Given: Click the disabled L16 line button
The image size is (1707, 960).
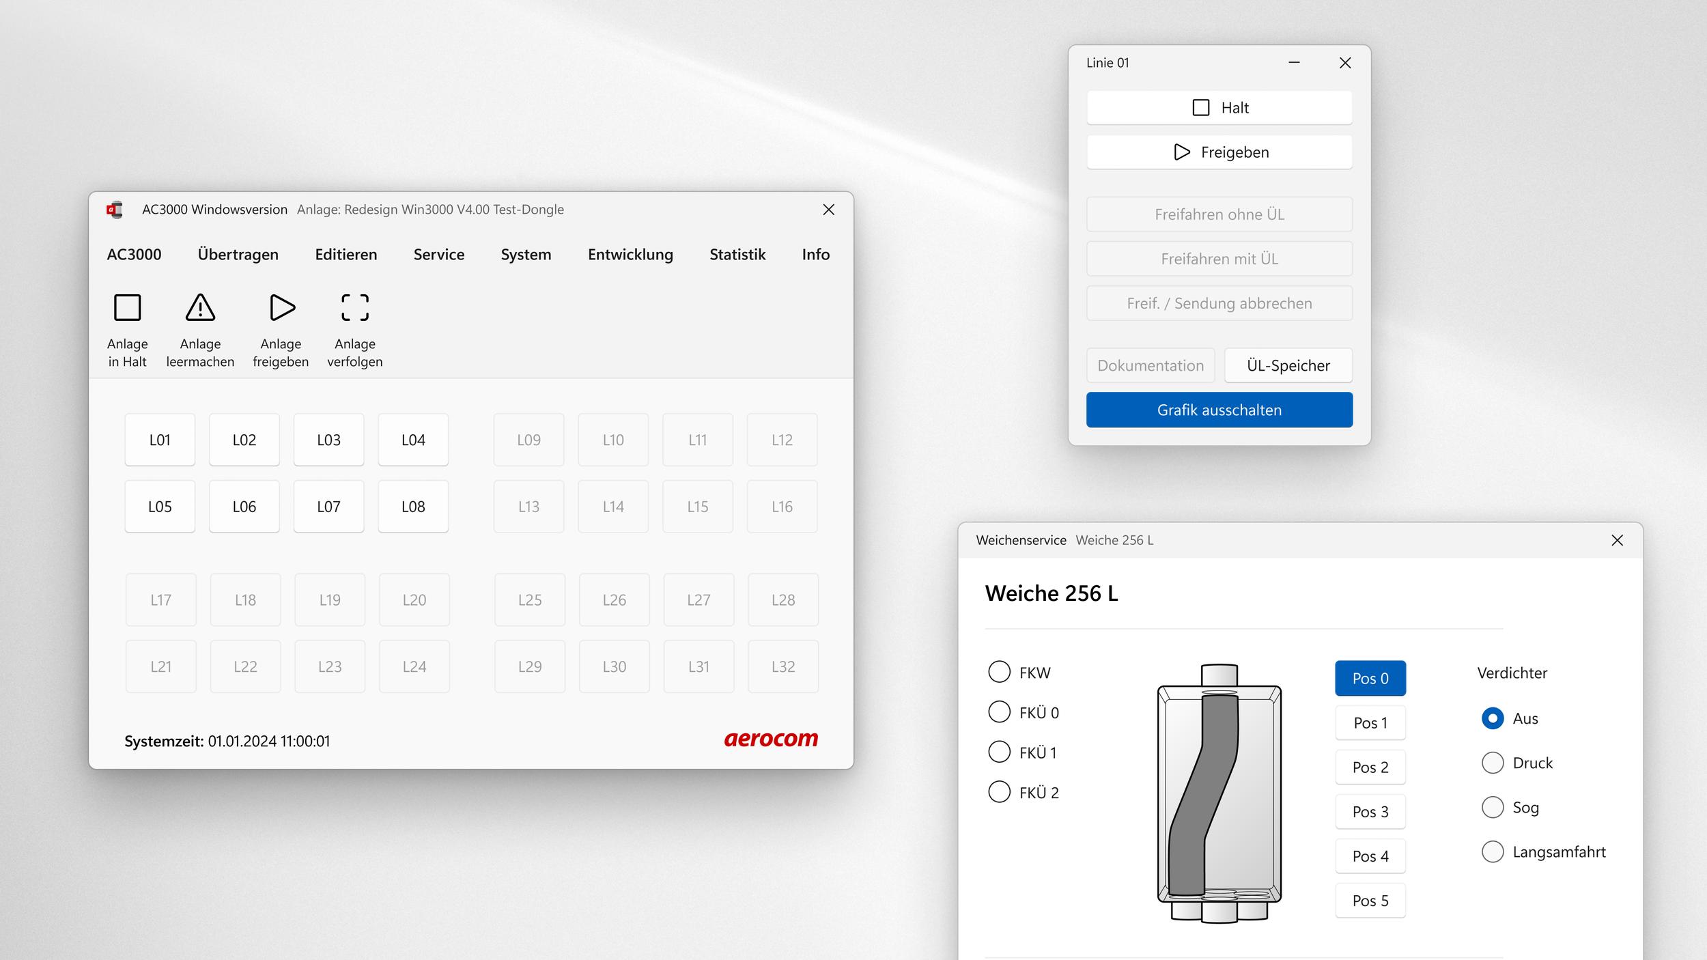Looking at the screenshot, I should (782, 507).
